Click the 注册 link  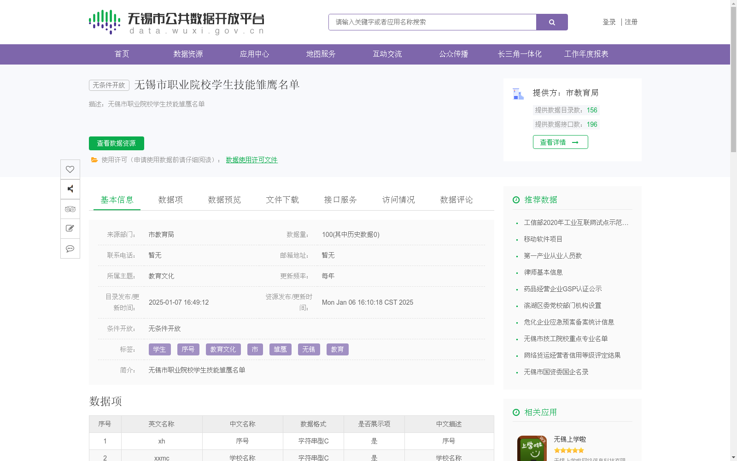[x=631, y=22]
